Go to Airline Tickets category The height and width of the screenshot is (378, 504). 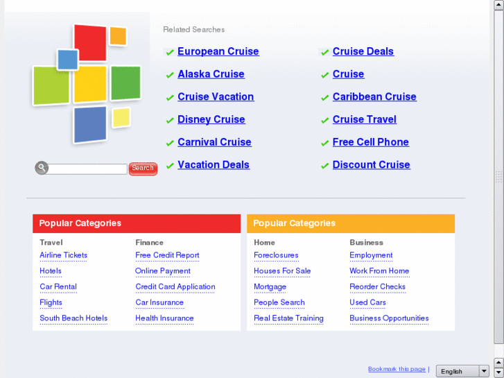[63, 255]
